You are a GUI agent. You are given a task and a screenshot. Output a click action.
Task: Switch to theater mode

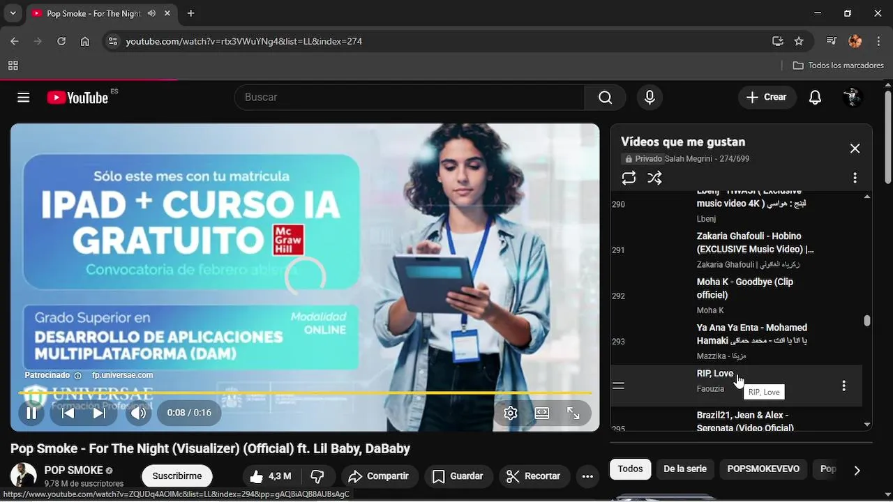542,413
